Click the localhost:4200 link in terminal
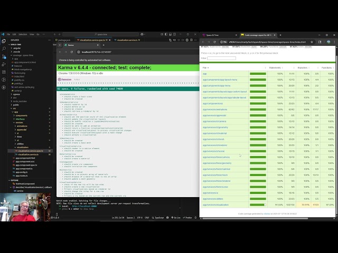Viewport: 338px width, 253px height. coord(84,206)
